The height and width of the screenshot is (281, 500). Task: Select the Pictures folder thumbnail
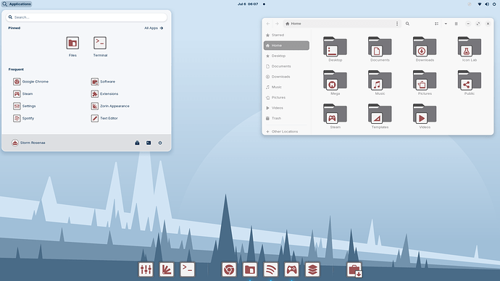(x=425, y=80)
